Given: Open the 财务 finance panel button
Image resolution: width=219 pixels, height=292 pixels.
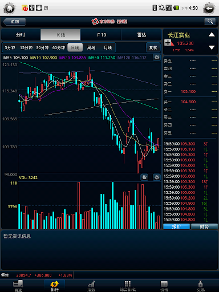Looking at the screenshot, I should pyautogui.click(x=204, y=226).
